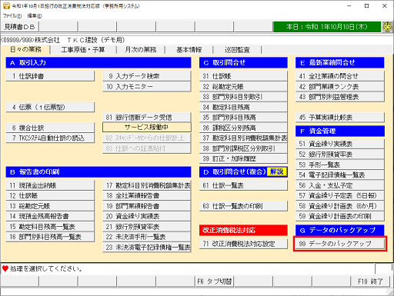
Task: Print 14 現預金残高報告書
Action: [x=50, y=216]
